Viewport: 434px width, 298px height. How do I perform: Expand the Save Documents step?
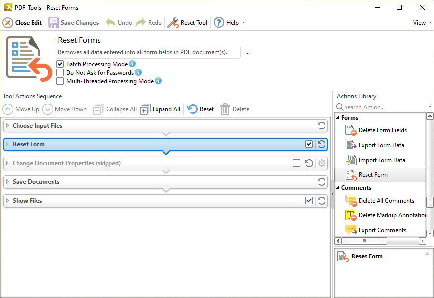7,182
